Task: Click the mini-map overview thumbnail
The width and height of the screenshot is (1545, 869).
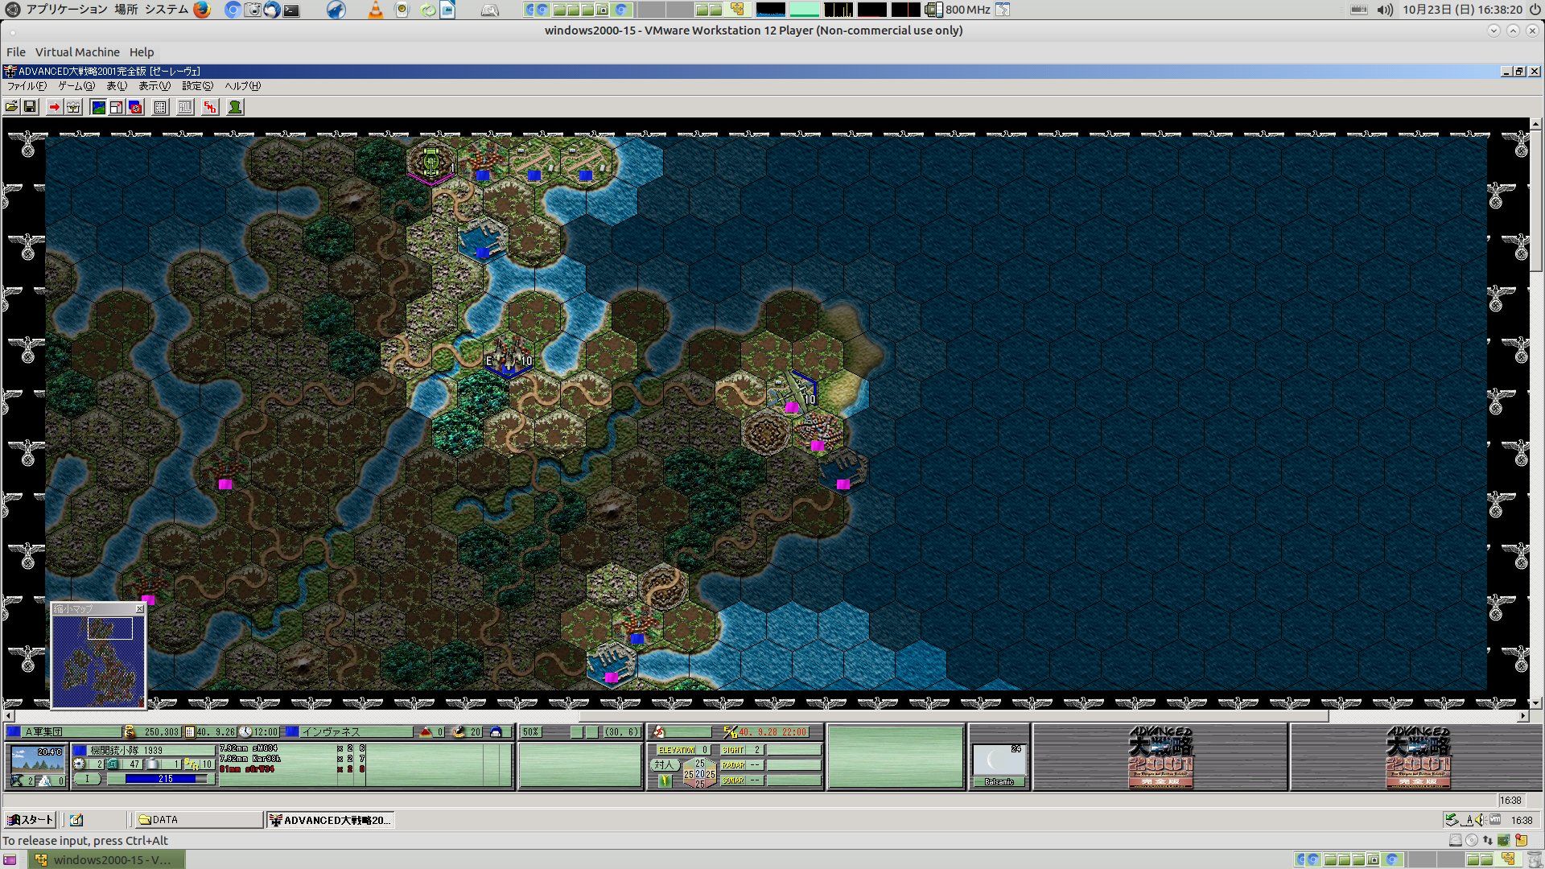Action: pyautogui.click(x=98, y=661)
